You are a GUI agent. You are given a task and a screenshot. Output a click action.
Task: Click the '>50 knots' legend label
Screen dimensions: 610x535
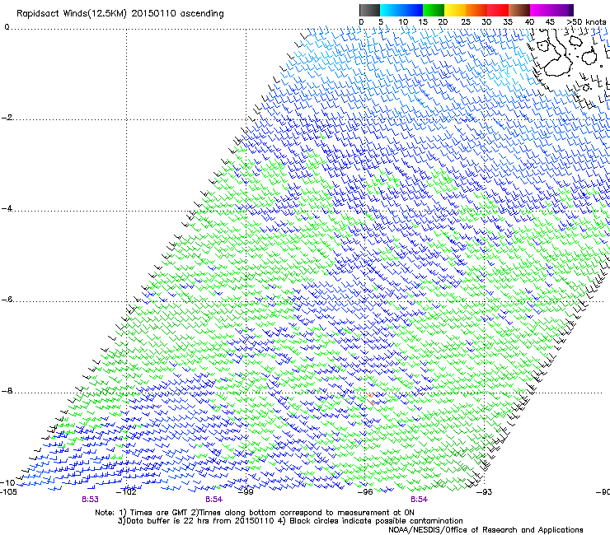point(586,22)
